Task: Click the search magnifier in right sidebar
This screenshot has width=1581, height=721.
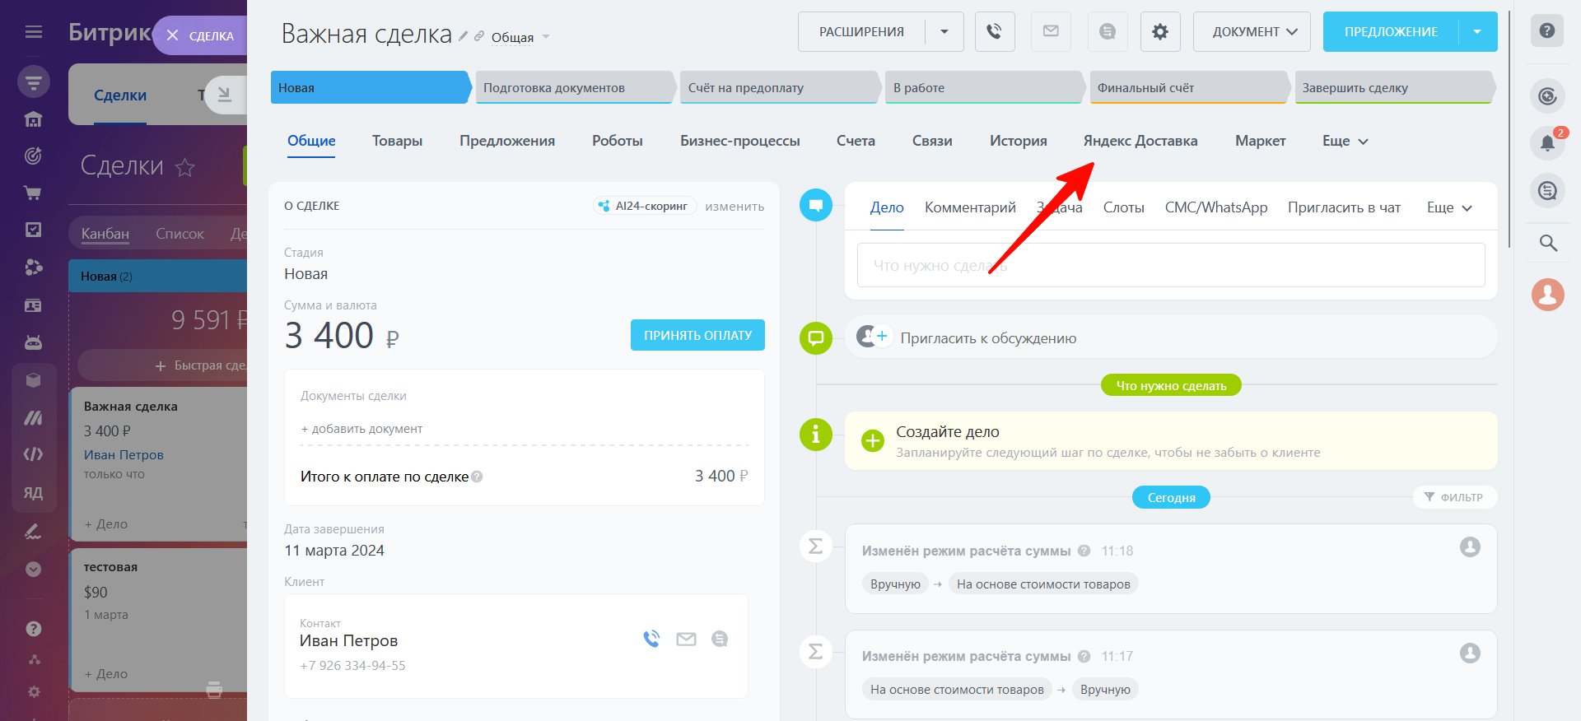Action: coord(1547,243)
